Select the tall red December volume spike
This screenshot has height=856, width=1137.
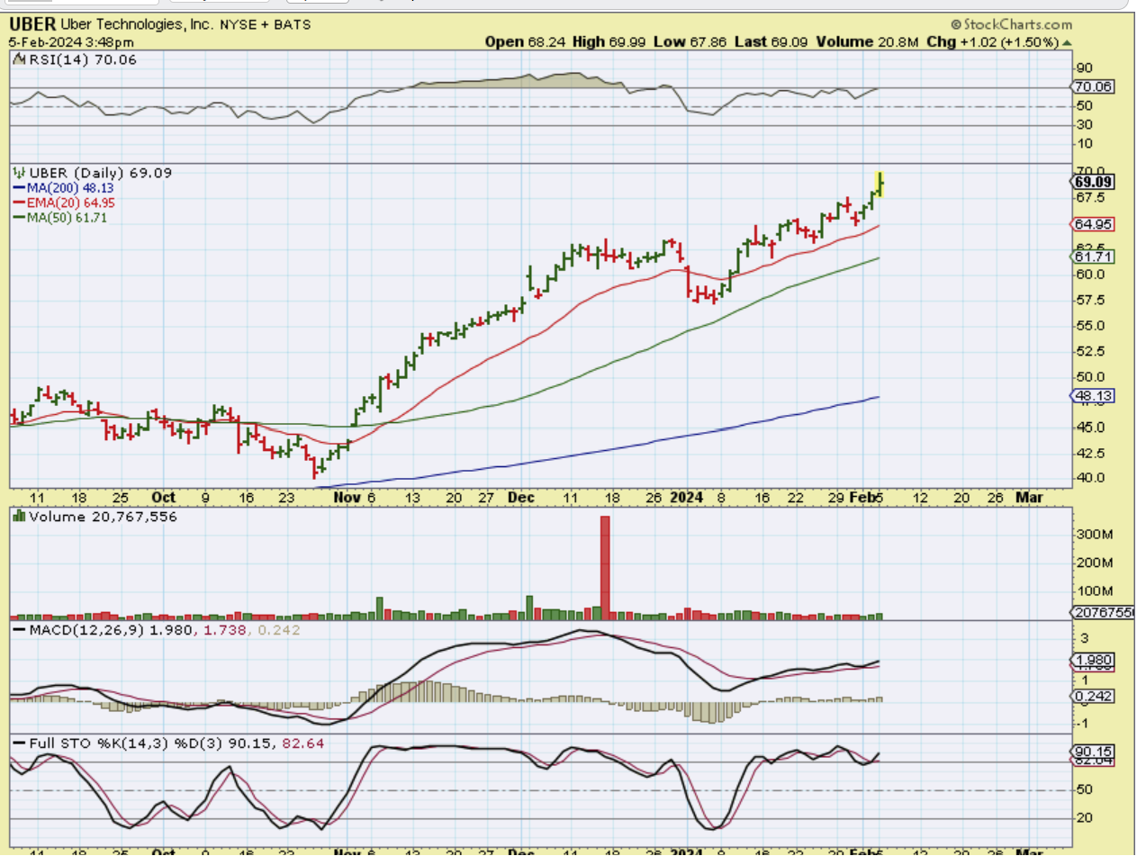pyautogui.click(x=605, y=567)
